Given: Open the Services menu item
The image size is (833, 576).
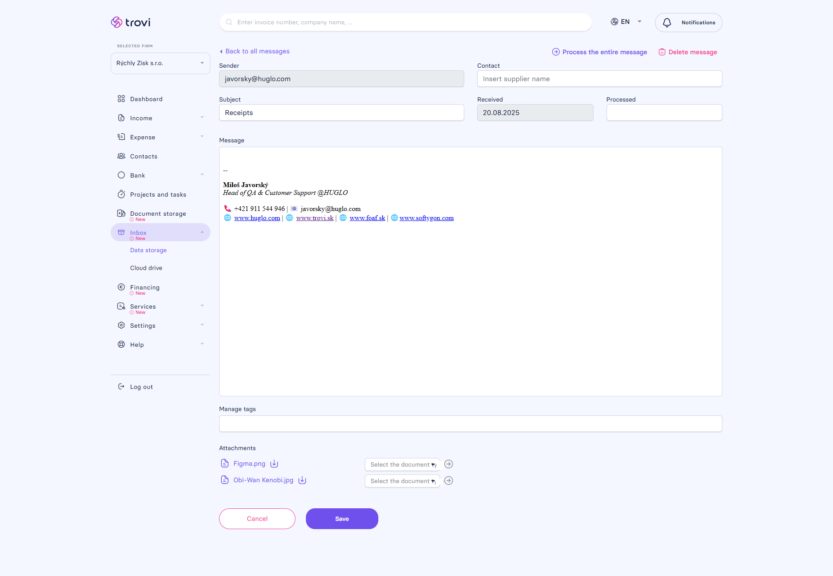Looking at the screenshot, I should 161,307.
